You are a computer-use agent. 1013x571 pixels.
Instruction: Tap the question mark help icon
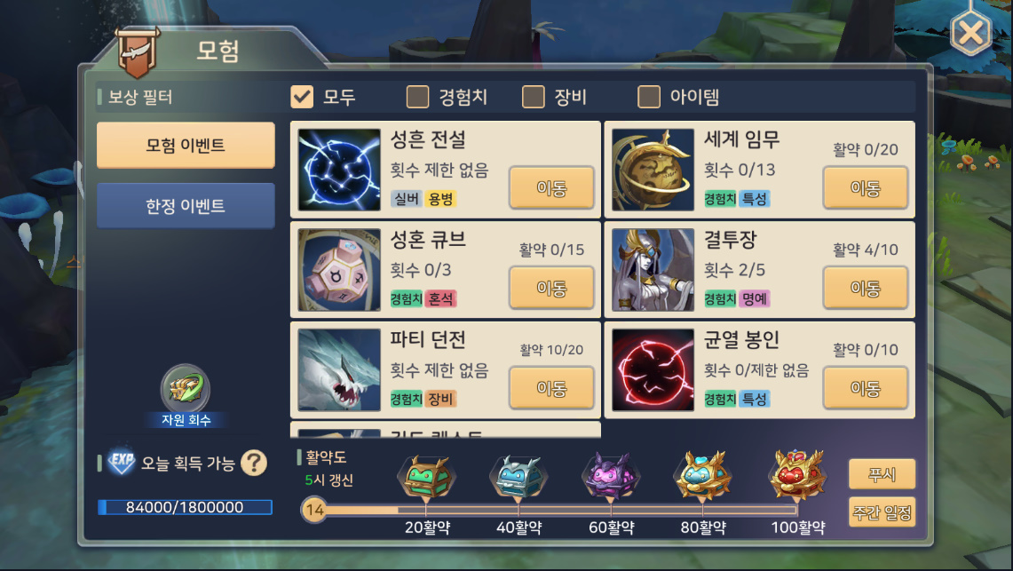pyautogui.click(x=254, y=463)
